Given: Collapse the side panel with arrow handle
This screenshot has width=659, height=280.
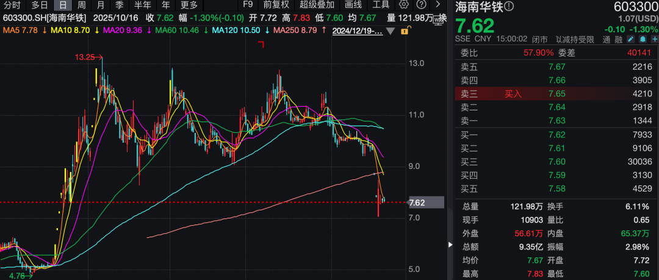Looking at the screenshot, I should [450, 245].
